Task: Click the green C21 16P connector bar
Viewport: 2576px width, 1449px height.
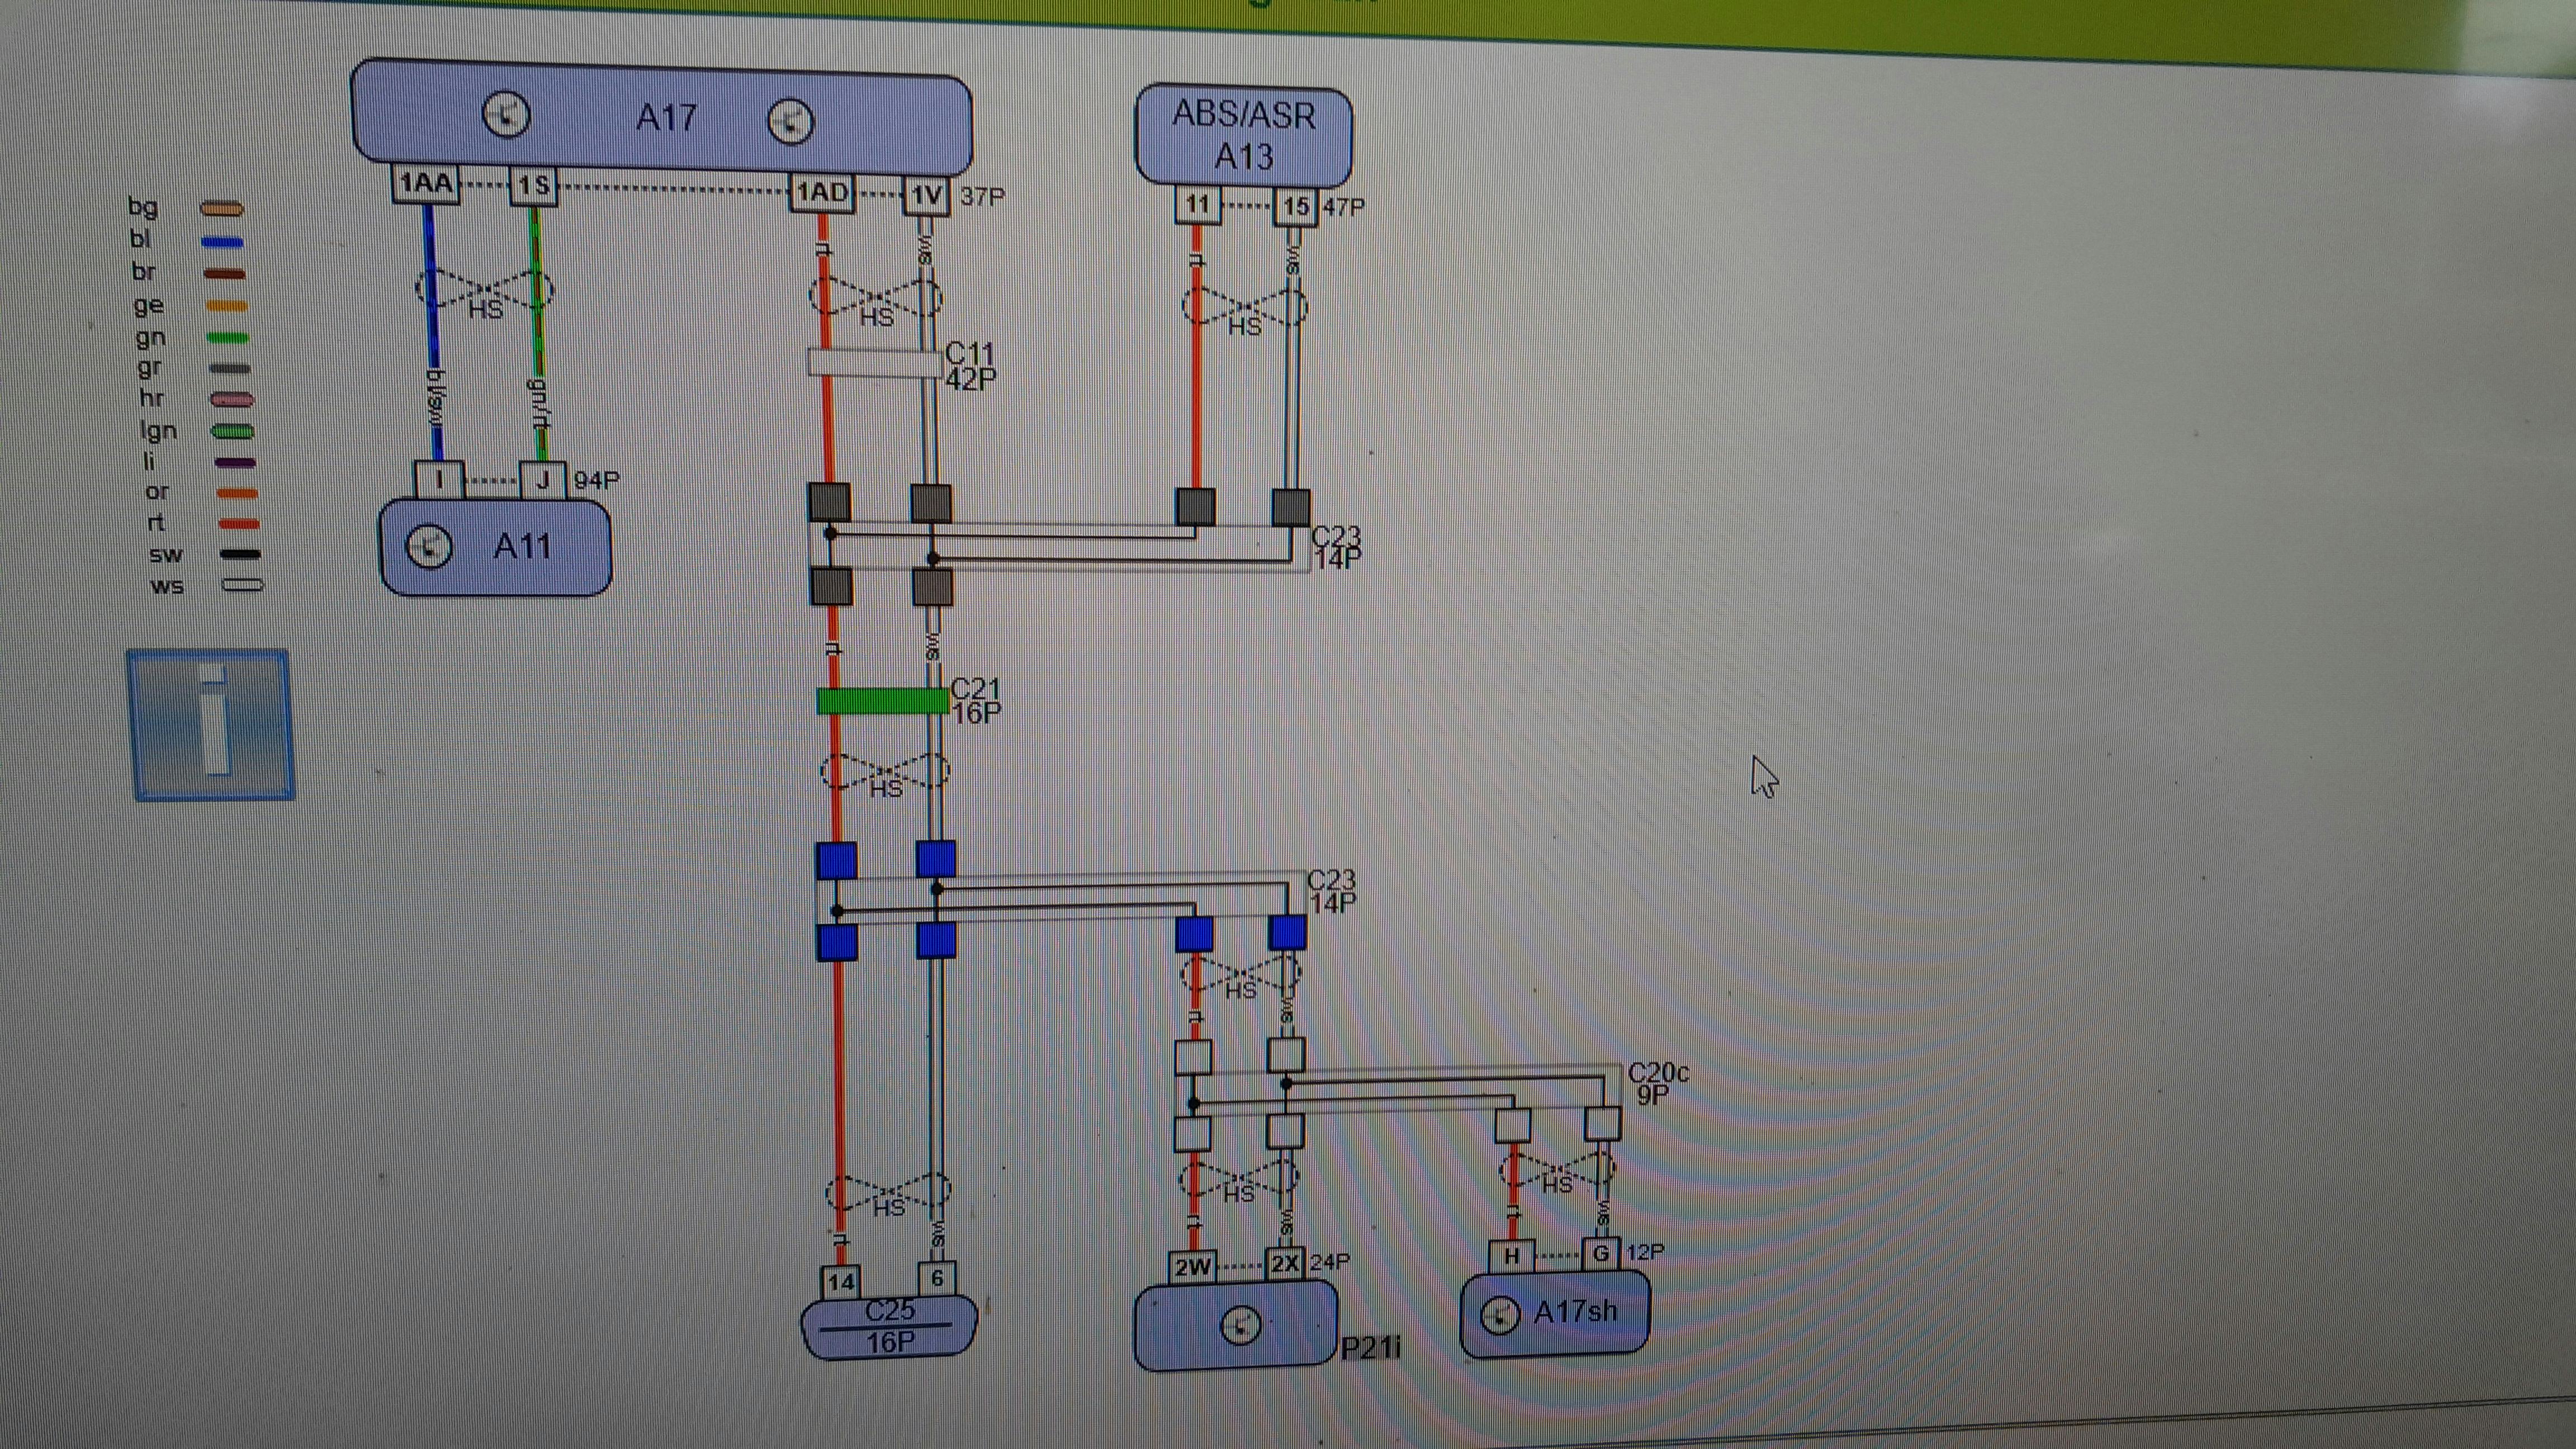Action: coord(882,700)
